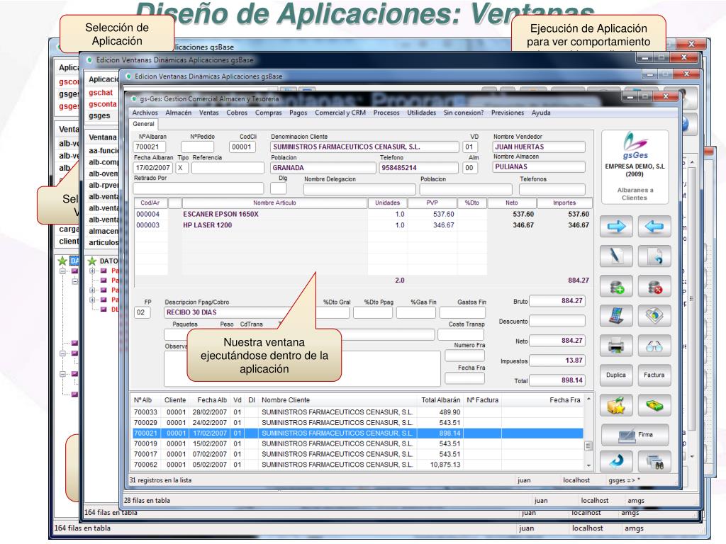Add a record using database green plus icon
This screenshot has height=544, width=726.
pos(616,286)
